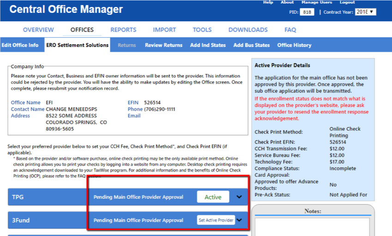Open the FAQ tab
The width and height of the screenshot is (392, 236).
click(290, 30)
